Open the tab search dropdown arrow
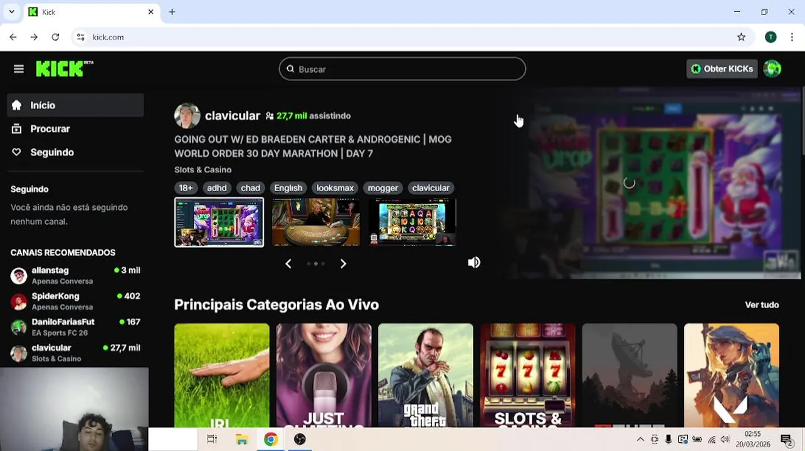 pyautogui.click(x=11, y=12)
